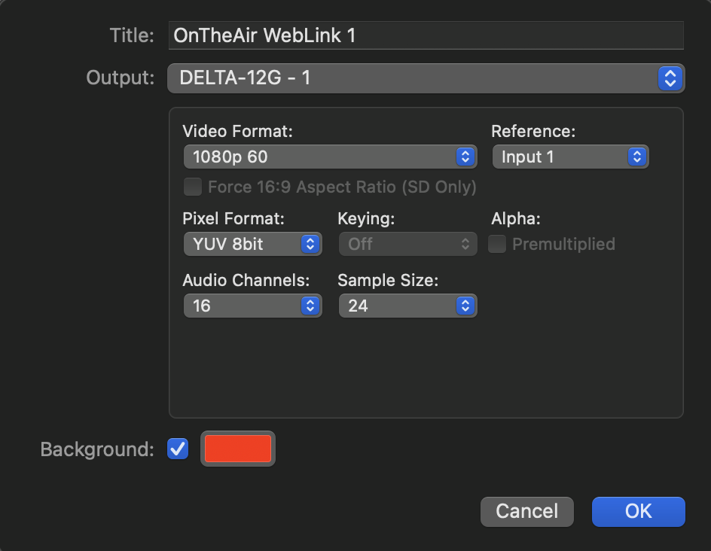This screenshot has width=711, height=551.
Task: Click the disabled Keying popup arrows
Action: pyautogui.click(x=465, y=244)
